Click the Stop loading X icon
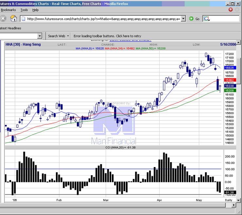The image size is (242, 215). pyautogui.click(x=3, y=19)
